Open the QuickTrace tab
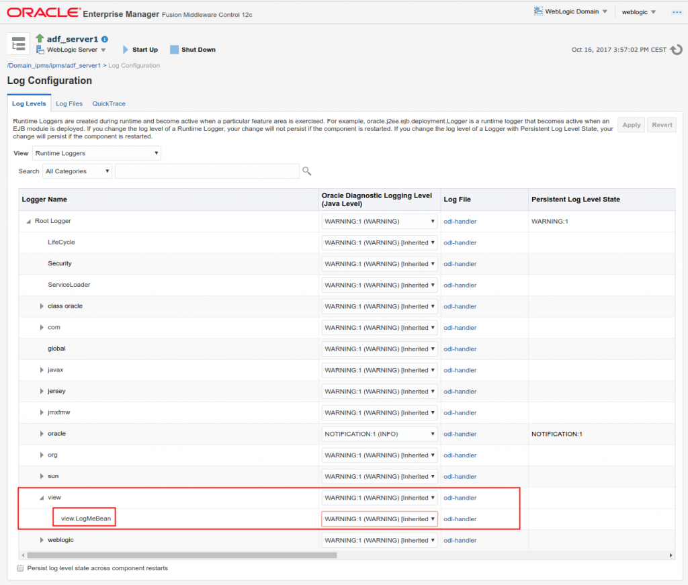This screenshot has height=585, width=688. [x=108, y=103]
